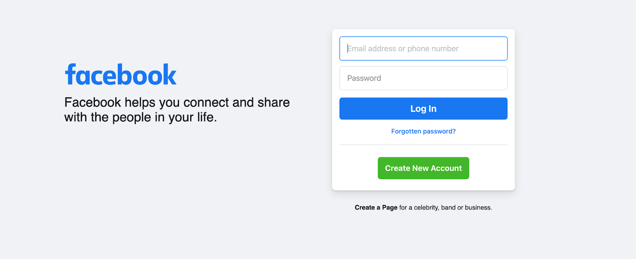
Task: Click the word 'Password' placeholder text
Action: tap(364, 78)
